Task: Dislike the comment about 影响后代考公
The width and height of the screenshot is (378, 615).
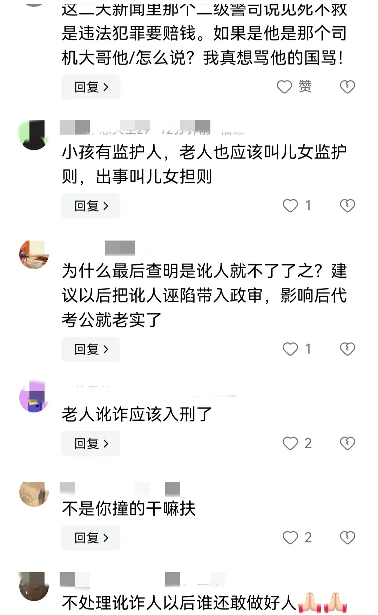Action: [347, 349]
